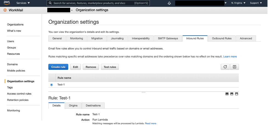Click the Remove rule button
Screen dimensions: 268x126
(91, 67)
